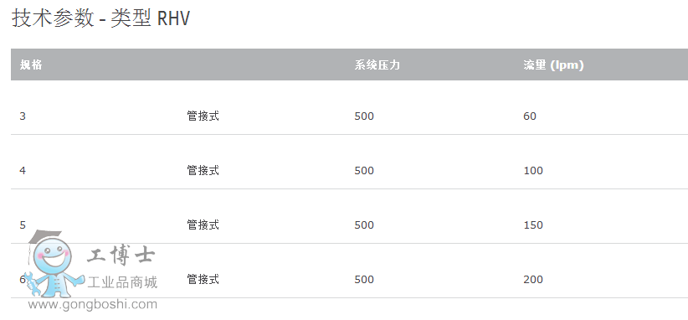688x320 pixels.
Task: Click the flow value 100
Action: click(x=533, y=171)
